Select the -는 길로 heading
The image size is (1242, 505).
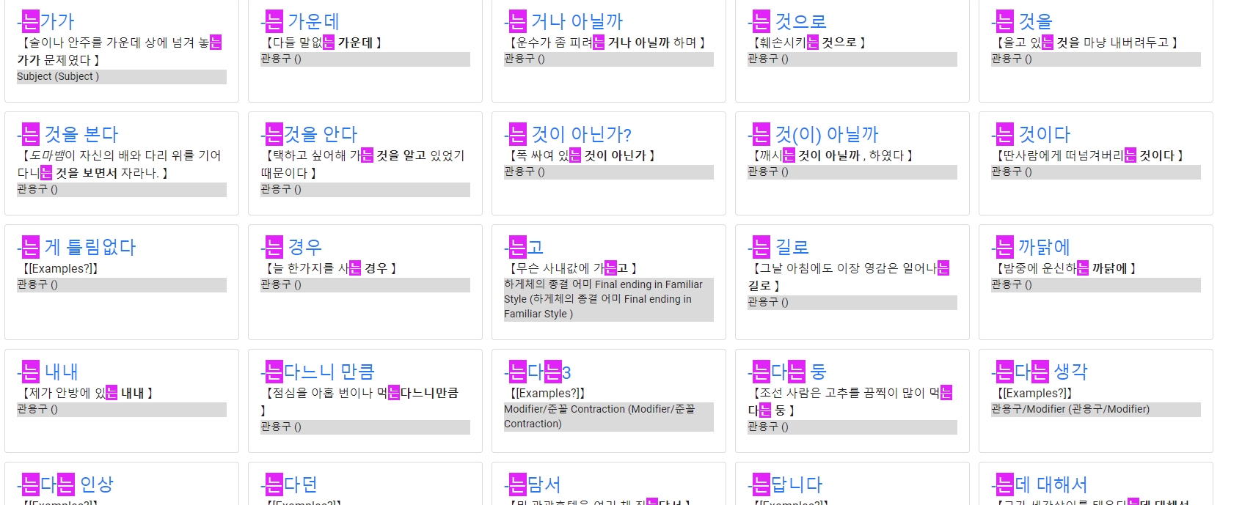pos(778,247)
